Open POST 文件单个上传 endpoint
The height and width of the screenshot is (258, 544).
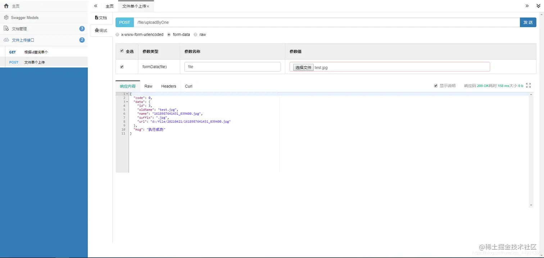(44, 62)
